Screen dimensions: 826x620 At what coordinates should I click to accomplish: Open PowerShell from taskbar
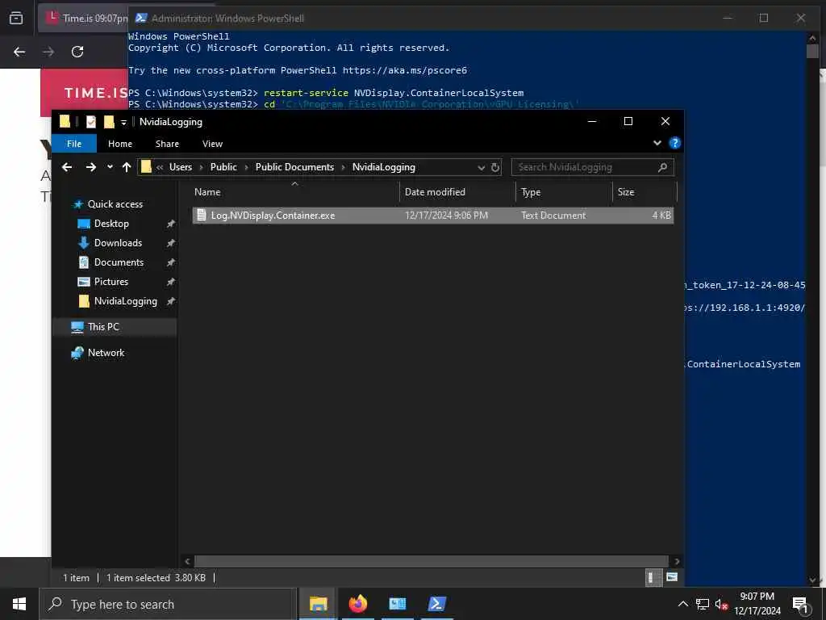click(436, 604)
